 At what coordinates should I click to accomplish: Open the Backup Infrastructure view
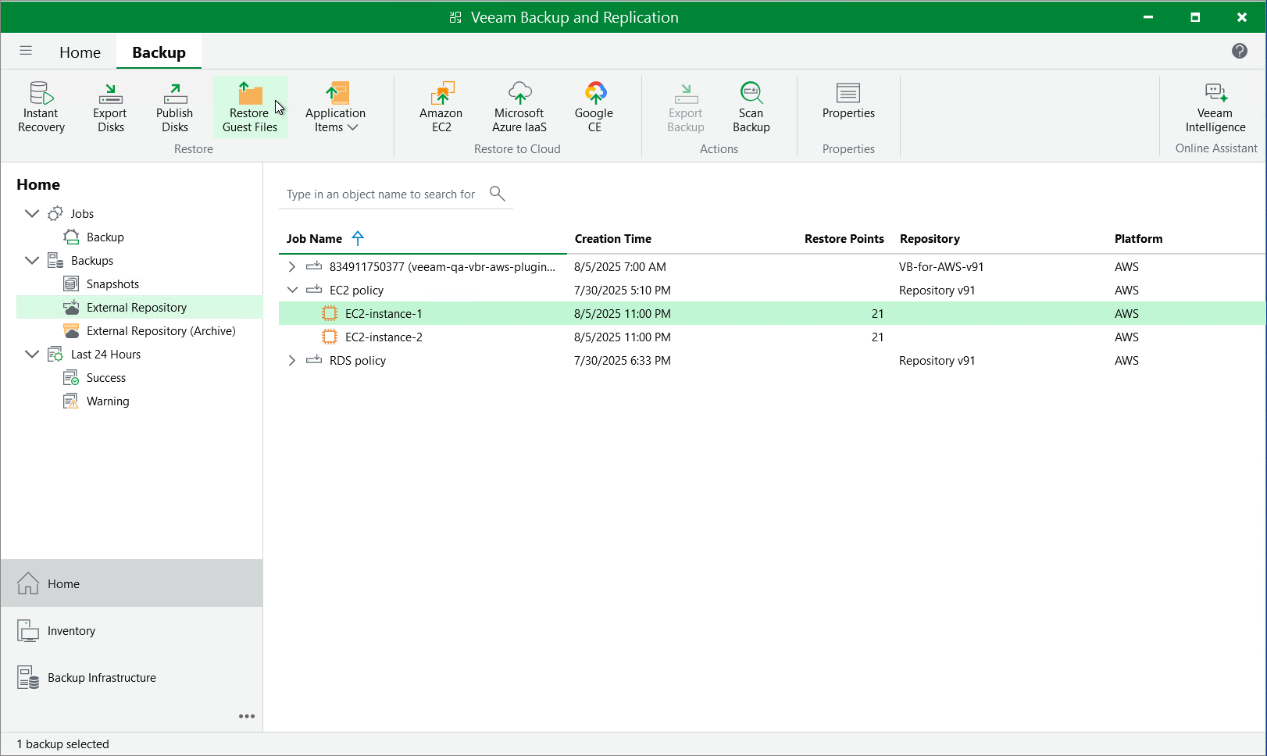point(102,677)
